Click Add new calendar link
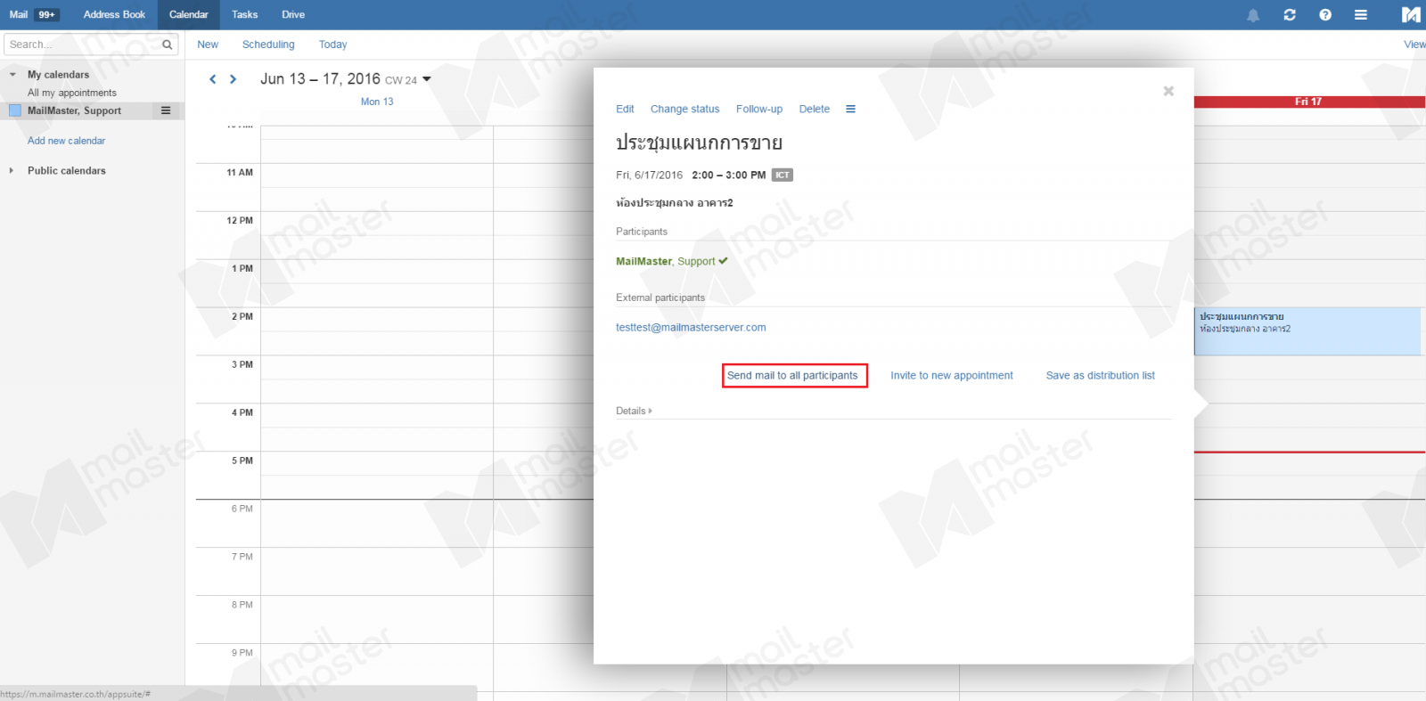This screenshot has height=701, width=1426. tap(66, 141)
